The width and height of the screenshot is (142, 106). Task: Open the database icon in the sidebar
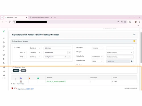[x=4, y=59]
